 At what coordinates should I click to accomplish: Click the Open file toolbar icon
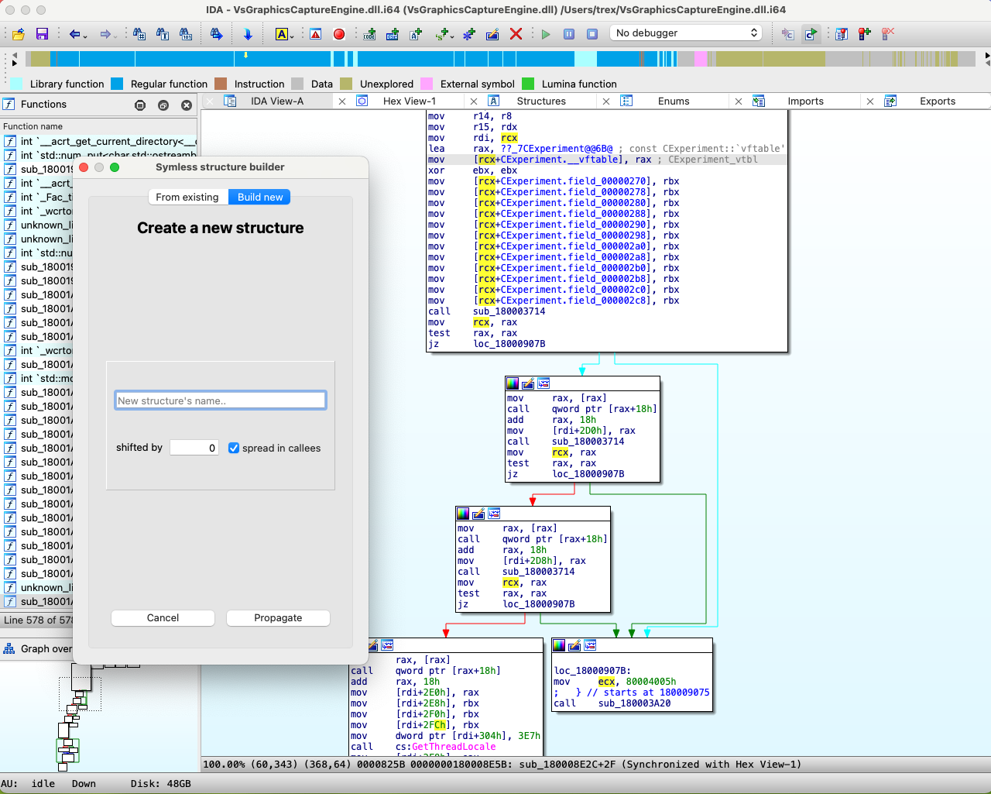point(19,34)
